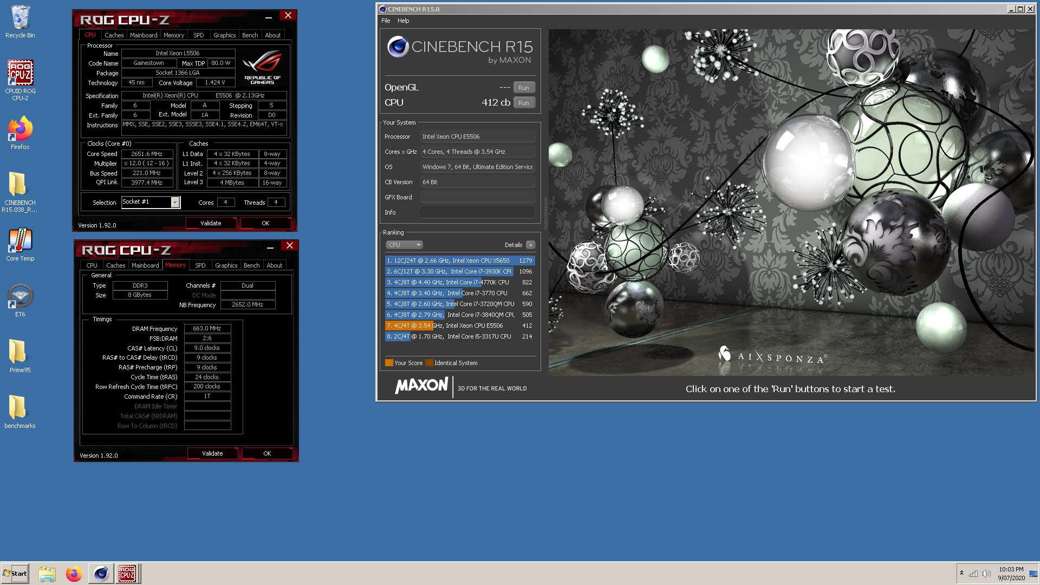Click the GFX Board field in Cinebench

click(478, 197)
